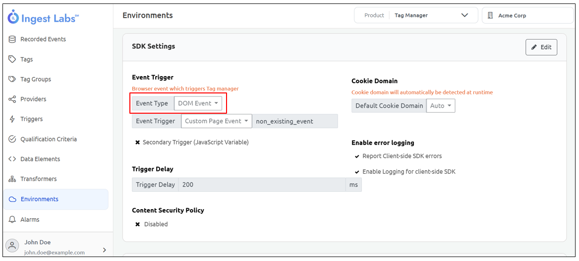Open the Acme Corp organization selector
Screen dimensions: 579x261
[527, 15]
